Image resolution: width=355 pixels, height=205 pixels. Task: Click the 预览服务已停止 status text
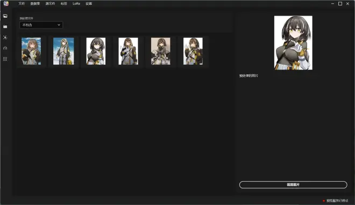click(337, 201)
